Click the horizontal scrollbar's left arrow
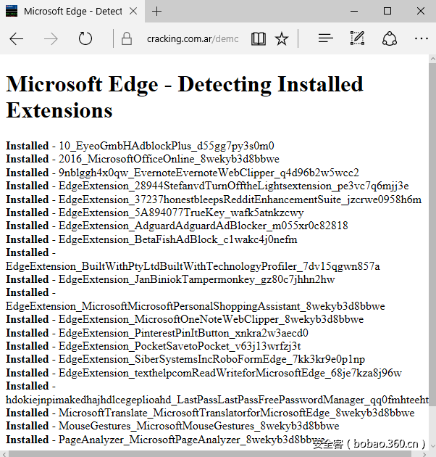This screenshot has width=436, height=457. click(x=4, y=453)
